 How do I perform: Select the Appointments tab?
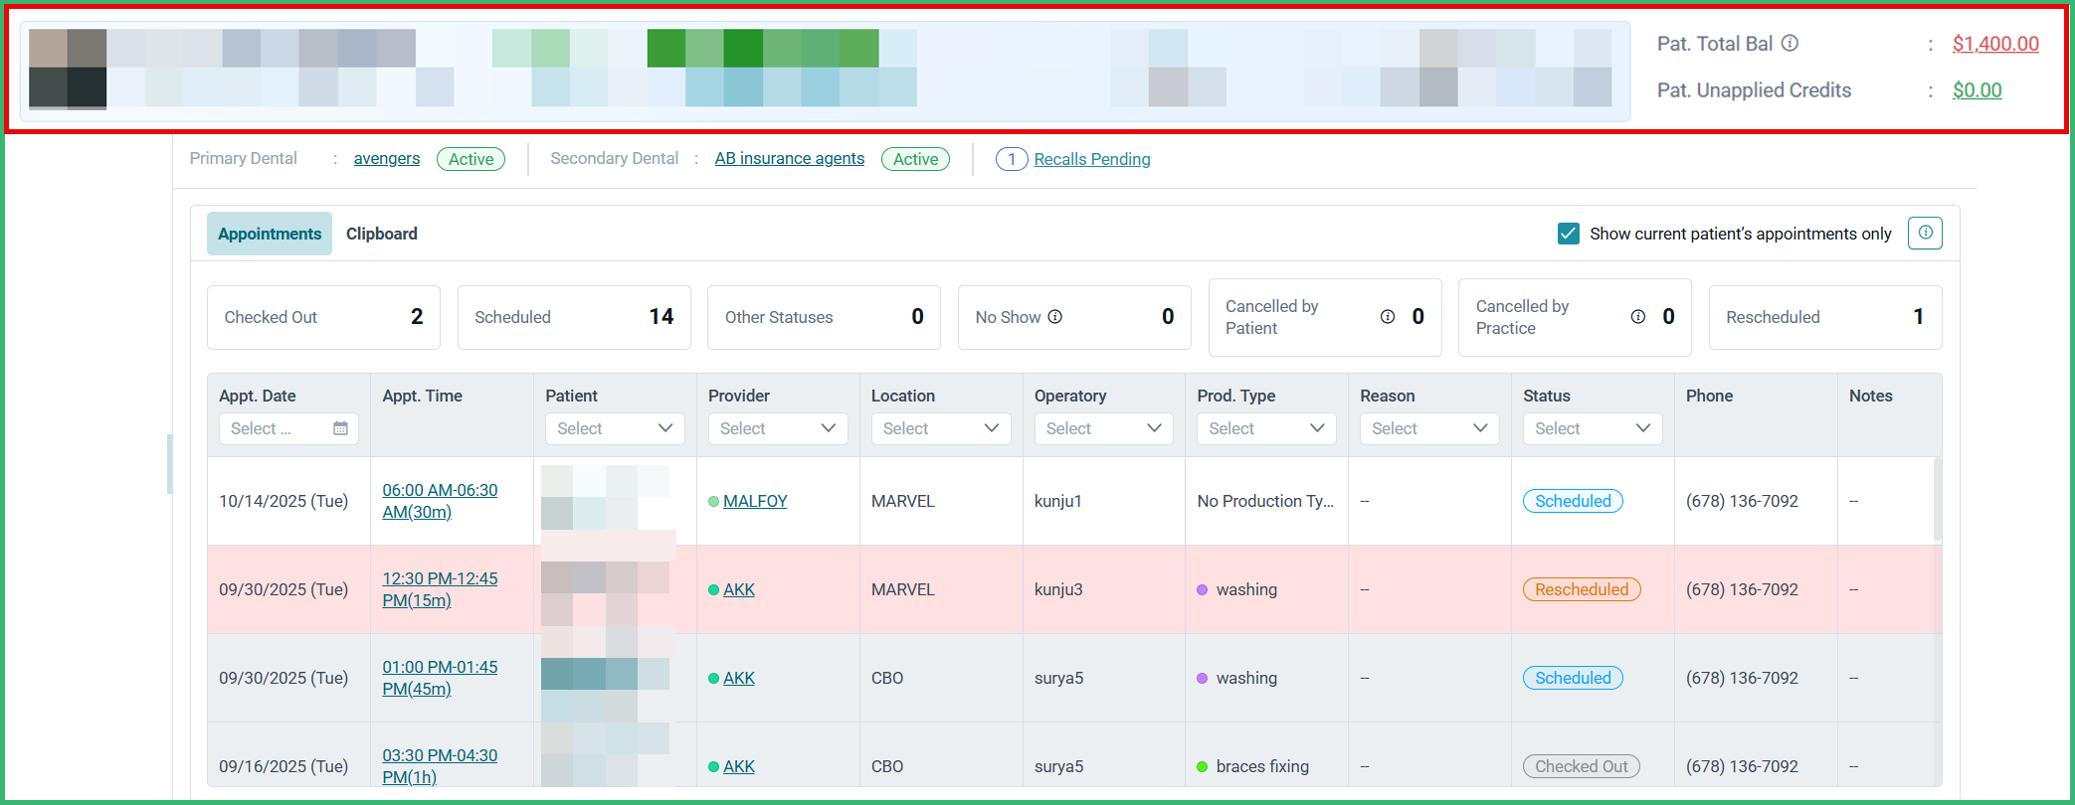[x=270, y=234]
